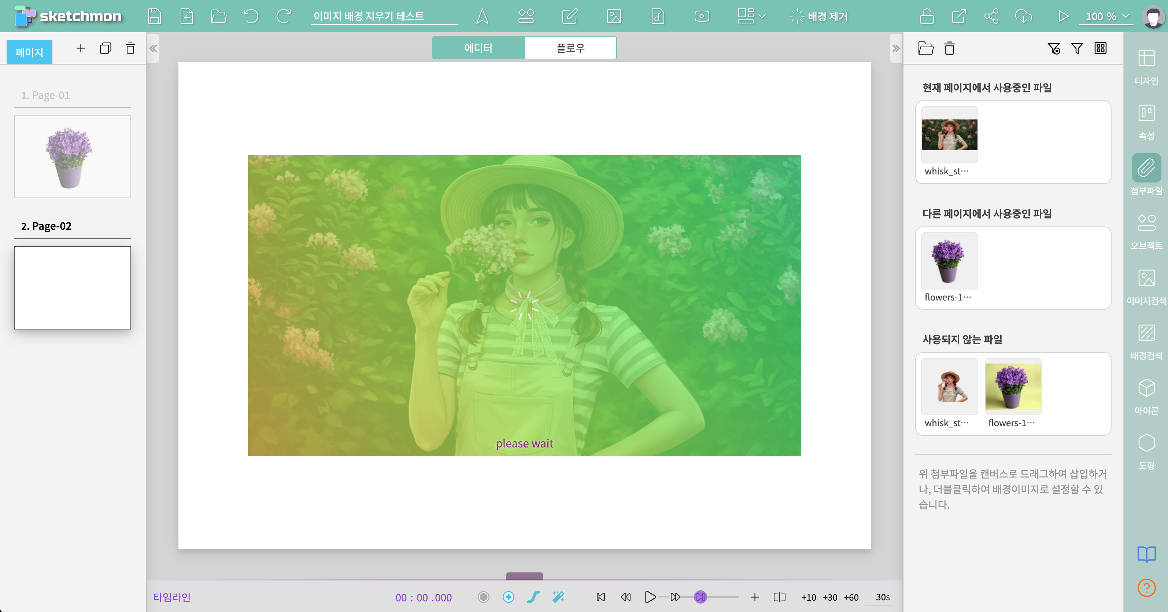Click the timeline zoom slider handle
Image resolution: width=1168 pixels, height=612 pixels.
(701, 597)
